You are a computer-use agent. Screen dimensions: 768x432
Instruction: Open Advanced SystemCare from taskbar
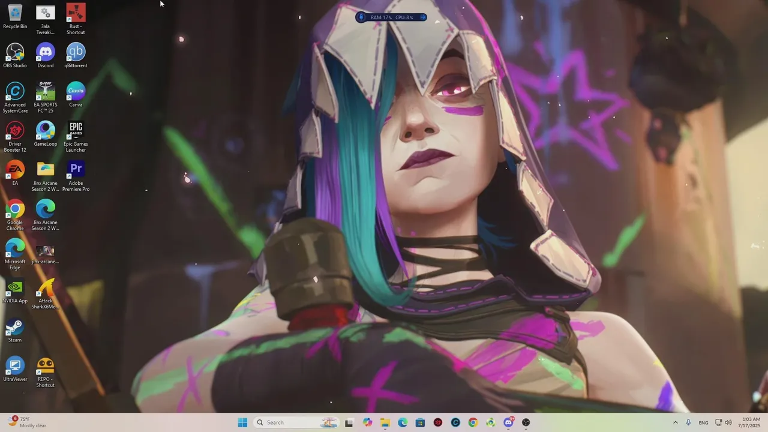pyautogui.click(x=455, y=422)
